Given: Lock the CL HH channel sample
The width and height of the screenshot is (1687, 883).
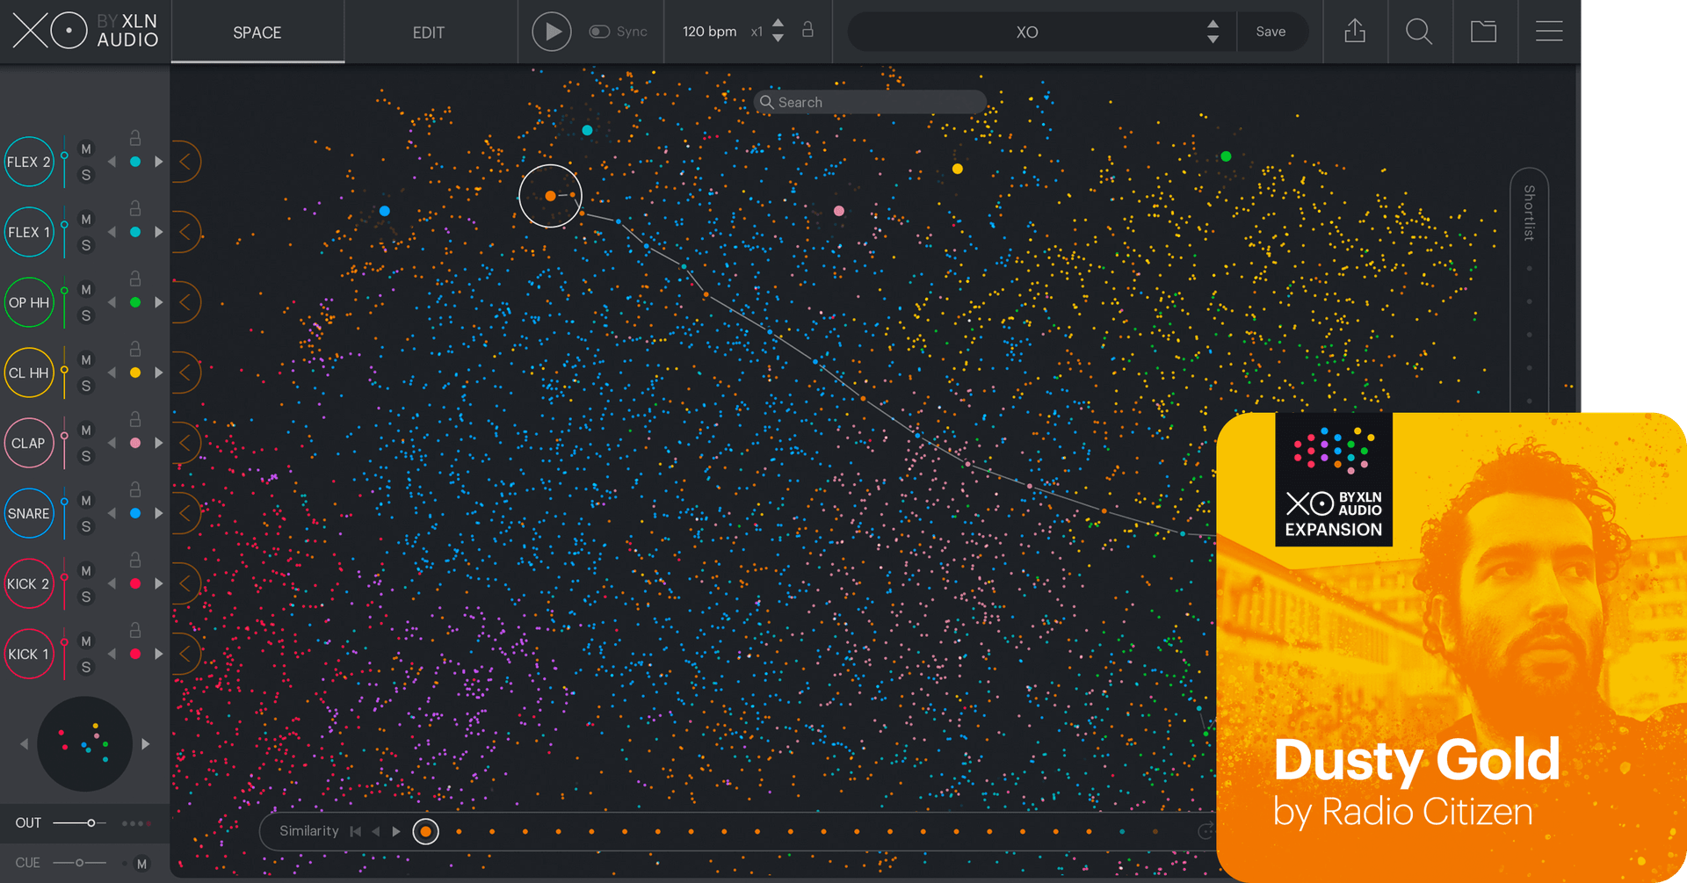Looking at the screenshot, I should tap(135, 349).
